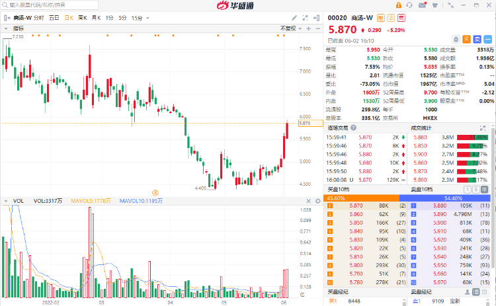Zoom in chart with plus icon
496x306 pixels.
[309, 28]
